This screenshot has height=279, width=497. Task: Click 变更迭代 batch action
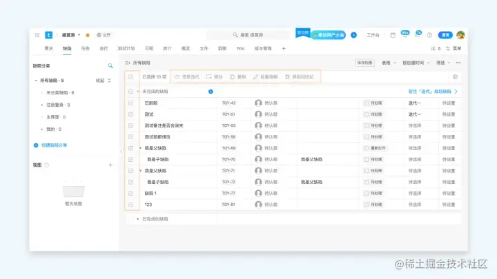pyautogui.click(x=187, y=77)
